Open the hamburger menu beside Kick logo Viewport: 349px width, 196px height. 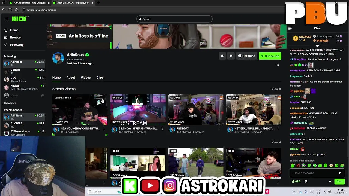pos(7,19)
